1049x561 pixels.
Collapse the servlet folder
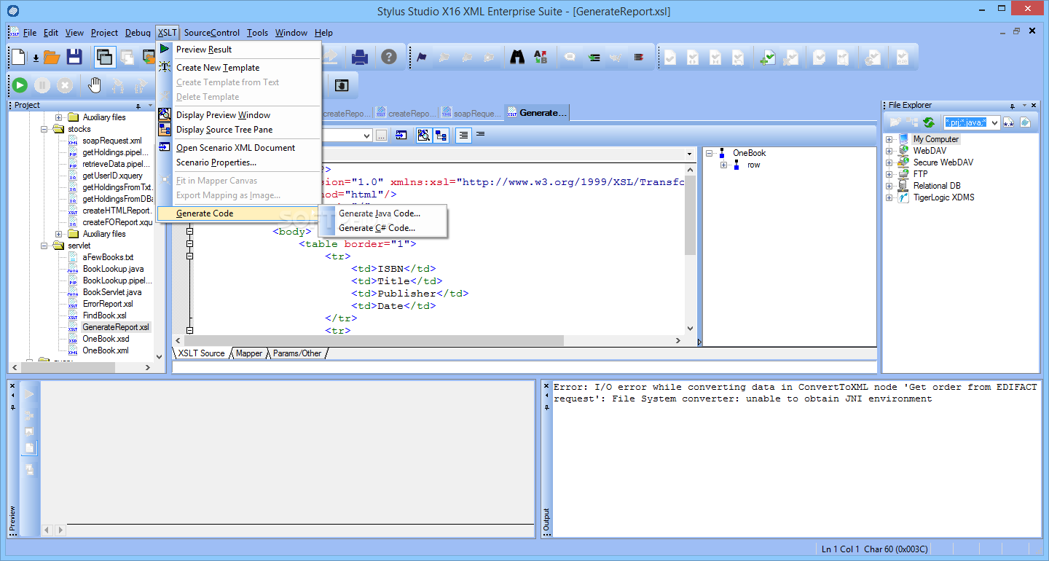(45, 246)
